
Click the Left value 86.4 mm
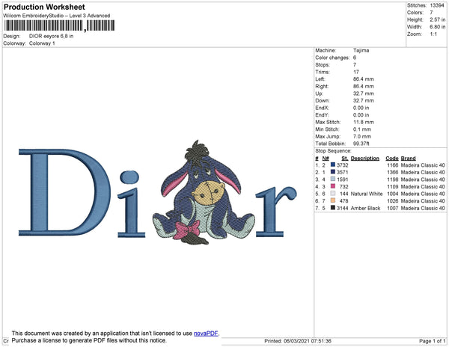pos(364,79)
